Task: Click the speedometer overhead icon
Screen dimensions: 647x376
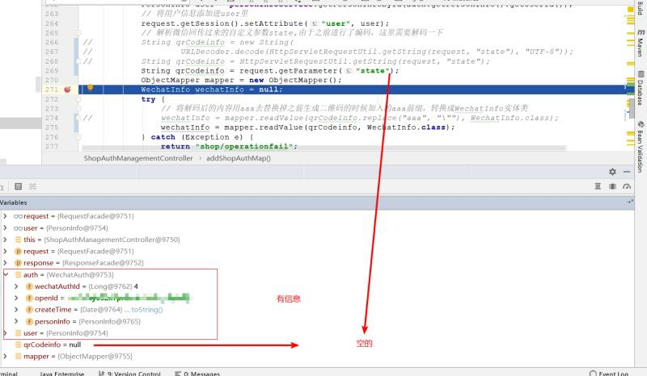Action: (x=627, y=186)
